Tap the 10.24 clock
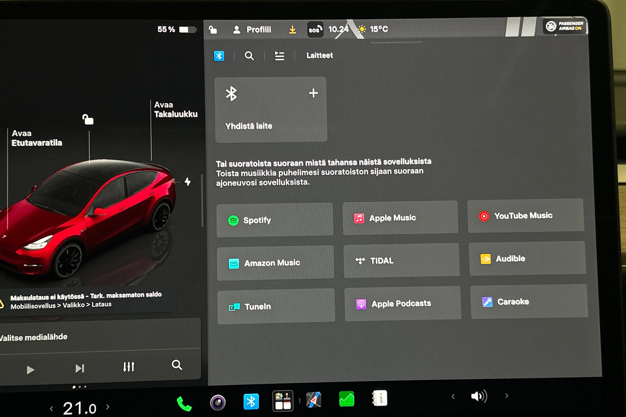 338,29
